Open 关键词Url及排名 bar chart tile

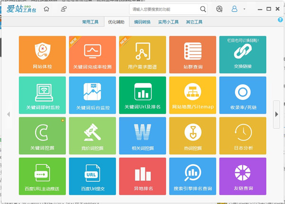(142, 95)
